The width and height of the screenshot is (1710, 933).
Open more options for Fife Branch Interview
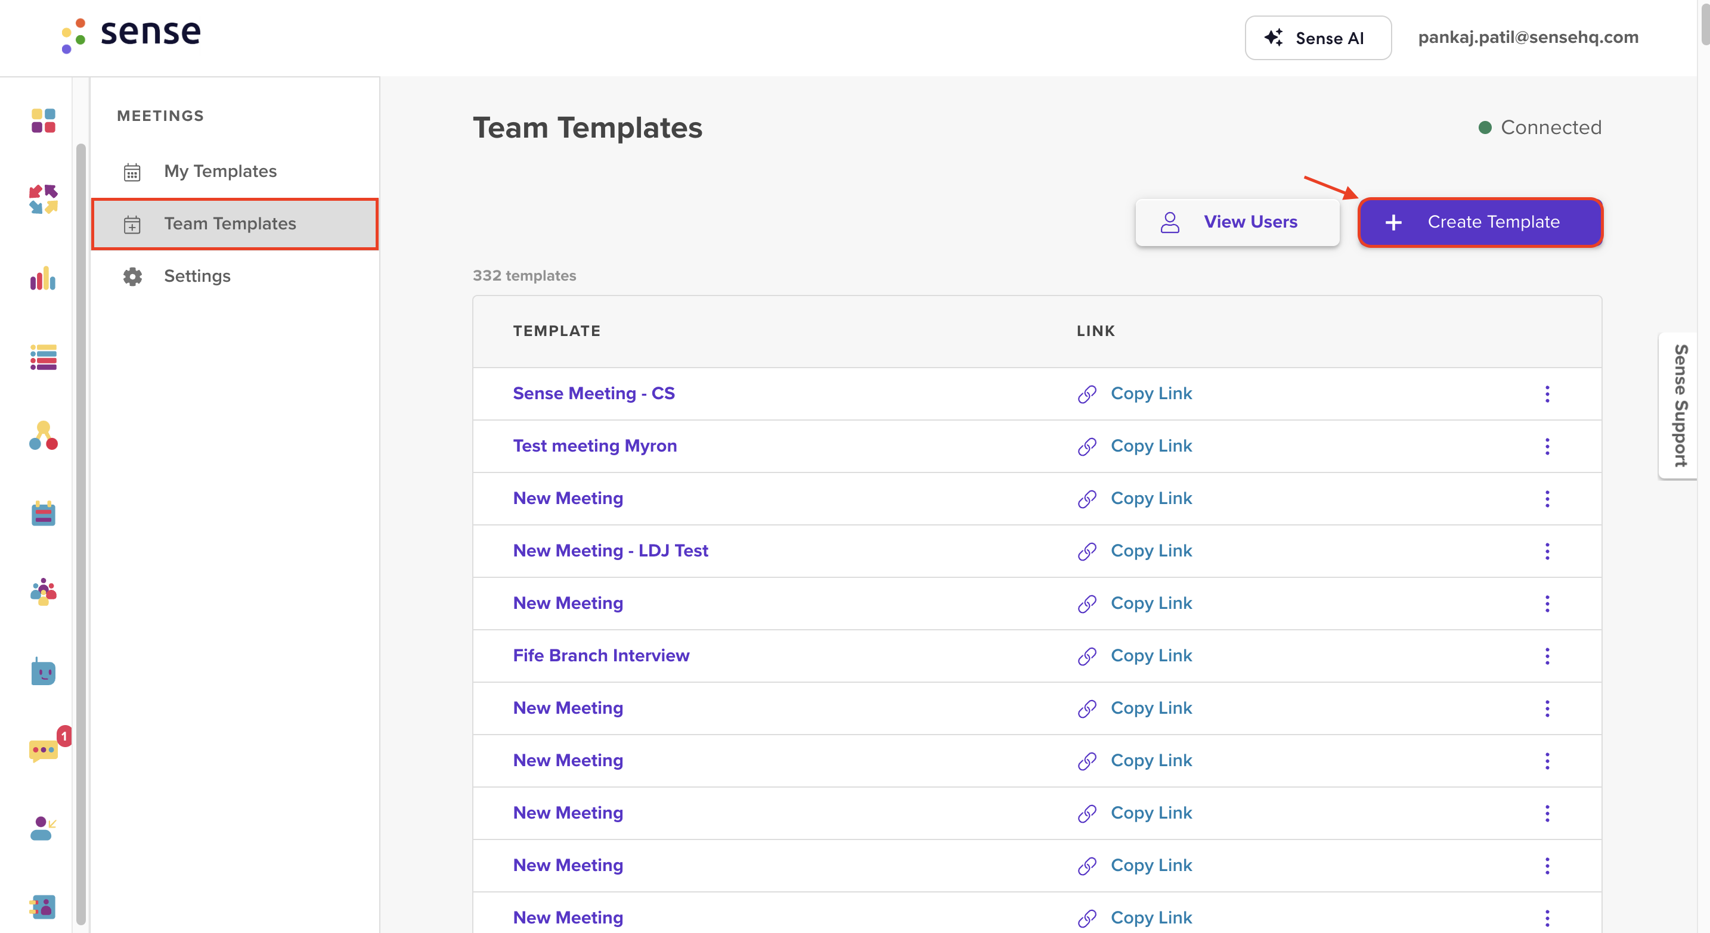click(1547, 656)
